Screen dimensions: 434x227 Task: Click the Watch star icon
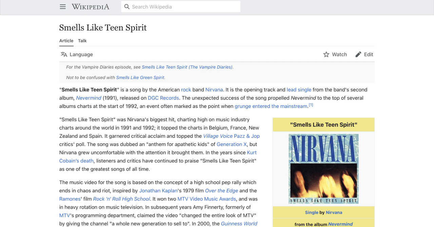[x=326, y=54]
